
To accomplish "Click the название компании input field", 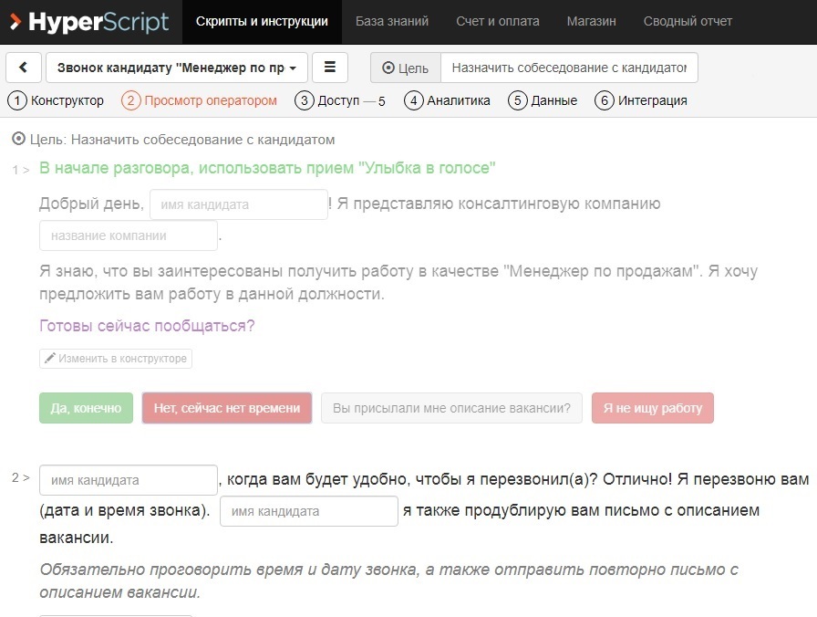I will 129,235.
